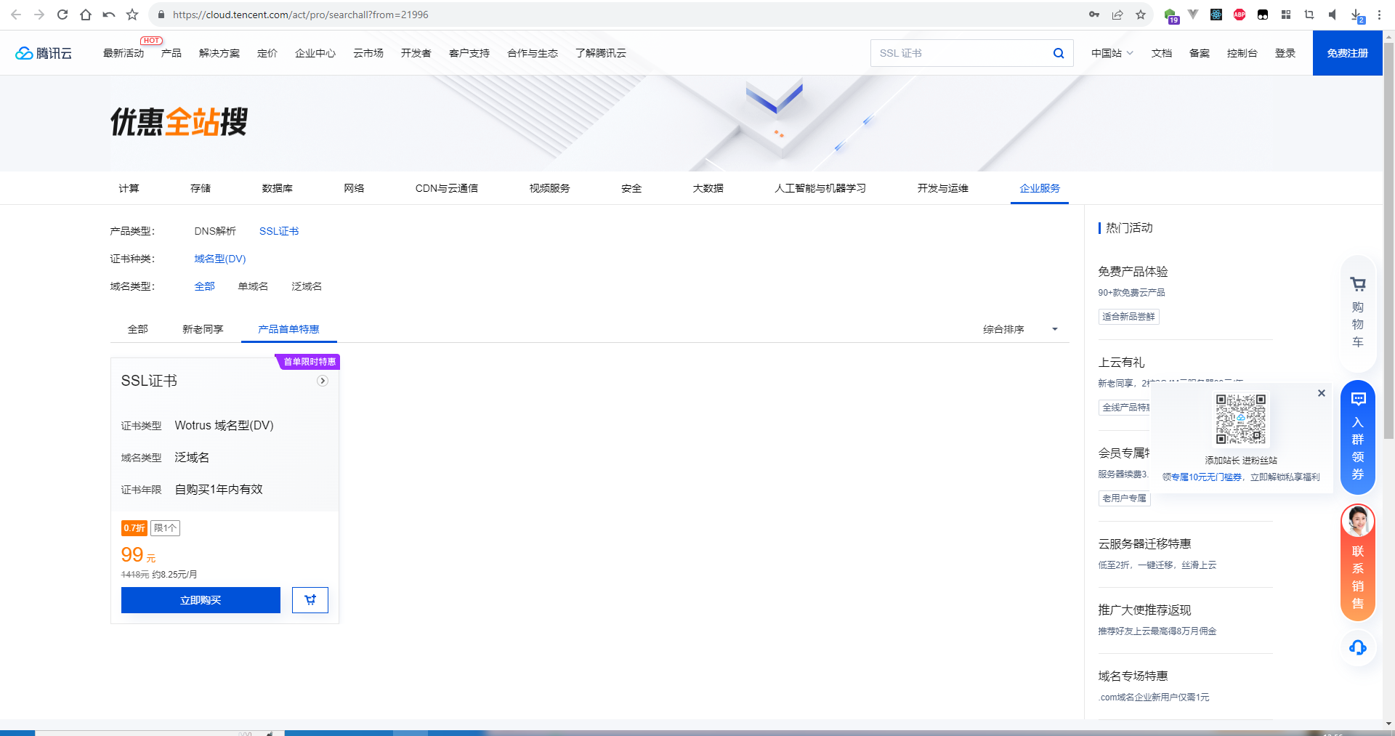Open 云服务器迁移特惠 activity
Image resolution: width=1395 pixels, height=736 pixels.
click(x=1144, y=544)
